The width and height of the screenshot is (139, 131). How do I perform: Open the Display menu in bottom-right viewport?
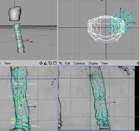click(x=93, y=63)
